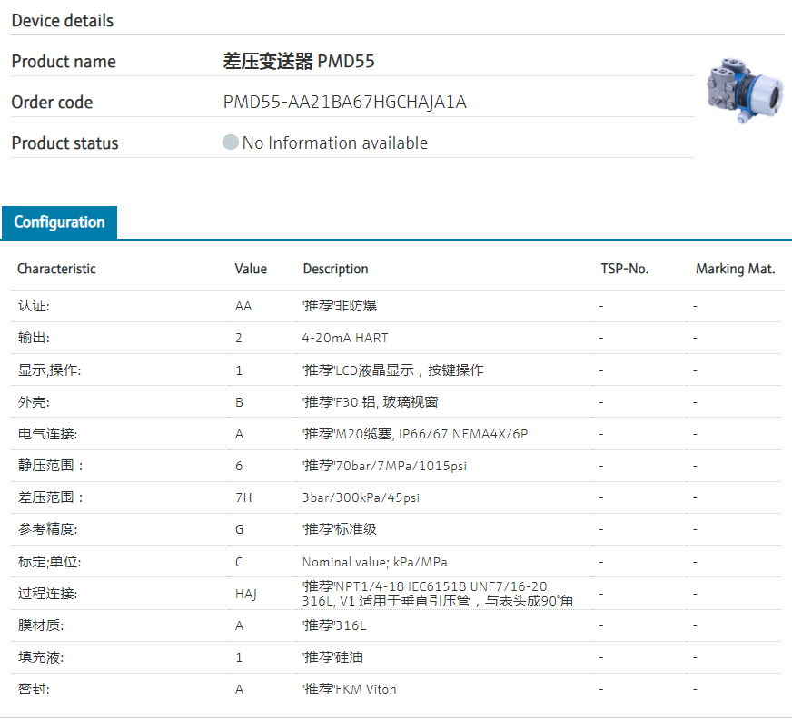The height and width of the screenshot is (719, 792).
Task: Click the Device details heading
Action: pyautogui.click(x=63, y=20)
